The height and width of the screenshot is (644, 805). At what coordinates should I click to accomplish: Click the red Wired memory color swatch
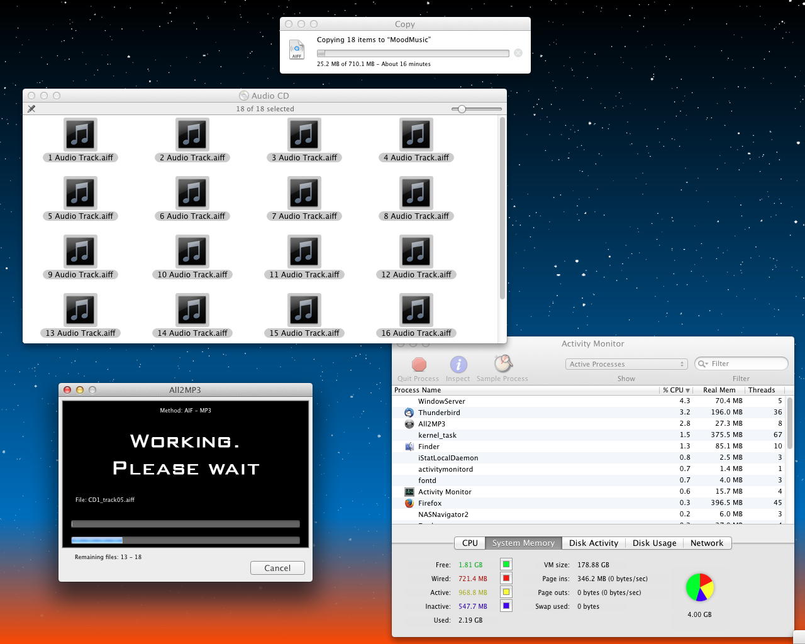click(x=506, y=578)
